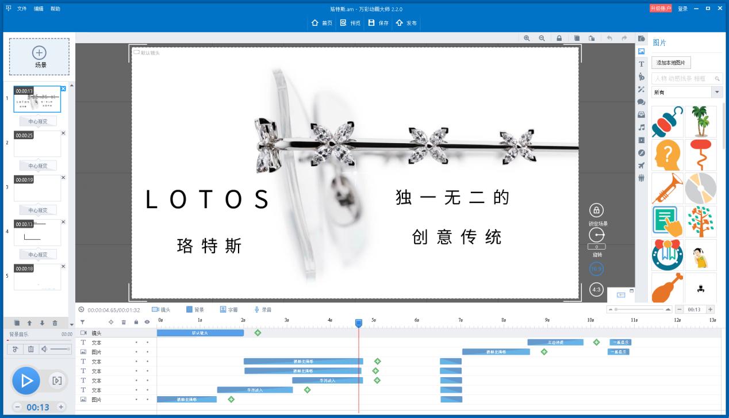
Task: Click the lock scene (锁定场景) icon
Action: [597, 210]
